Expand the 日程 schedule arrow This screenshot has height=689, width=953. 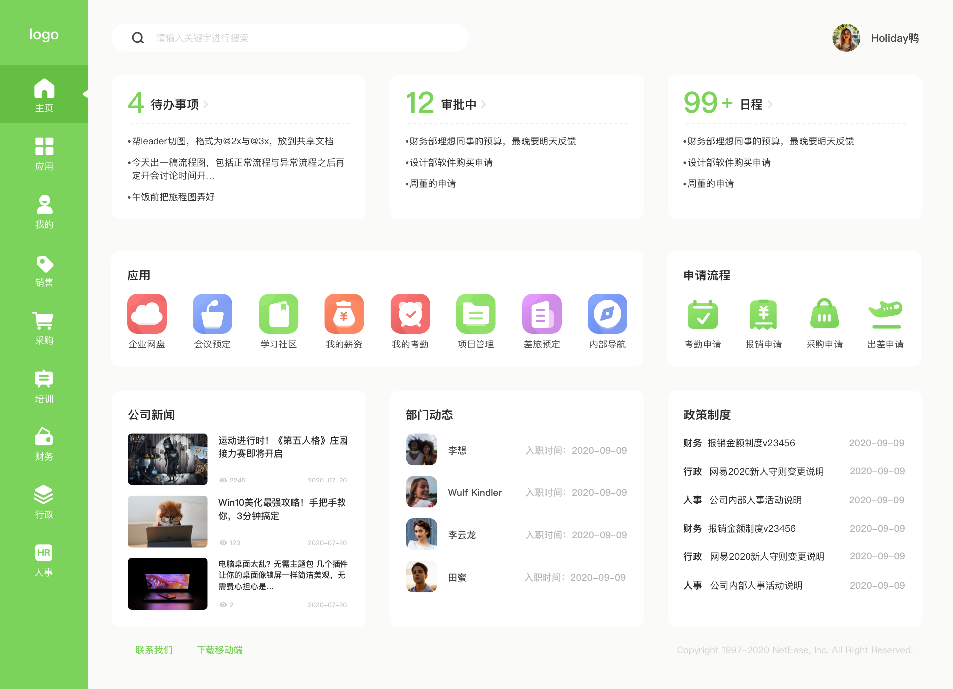(x=770, y=104)
